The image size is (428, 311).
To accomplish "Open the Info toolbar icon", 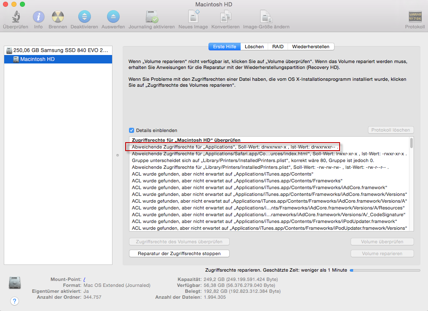I will coord(38,17).
